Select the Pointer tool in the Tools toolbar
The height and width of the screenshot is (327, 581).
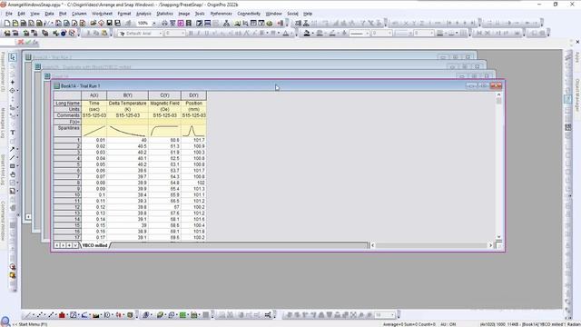(x=13, y=57)
